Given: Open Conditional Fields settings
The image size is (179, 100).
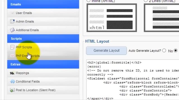Looking at the screenshot, I should click(x=43, y=81).
